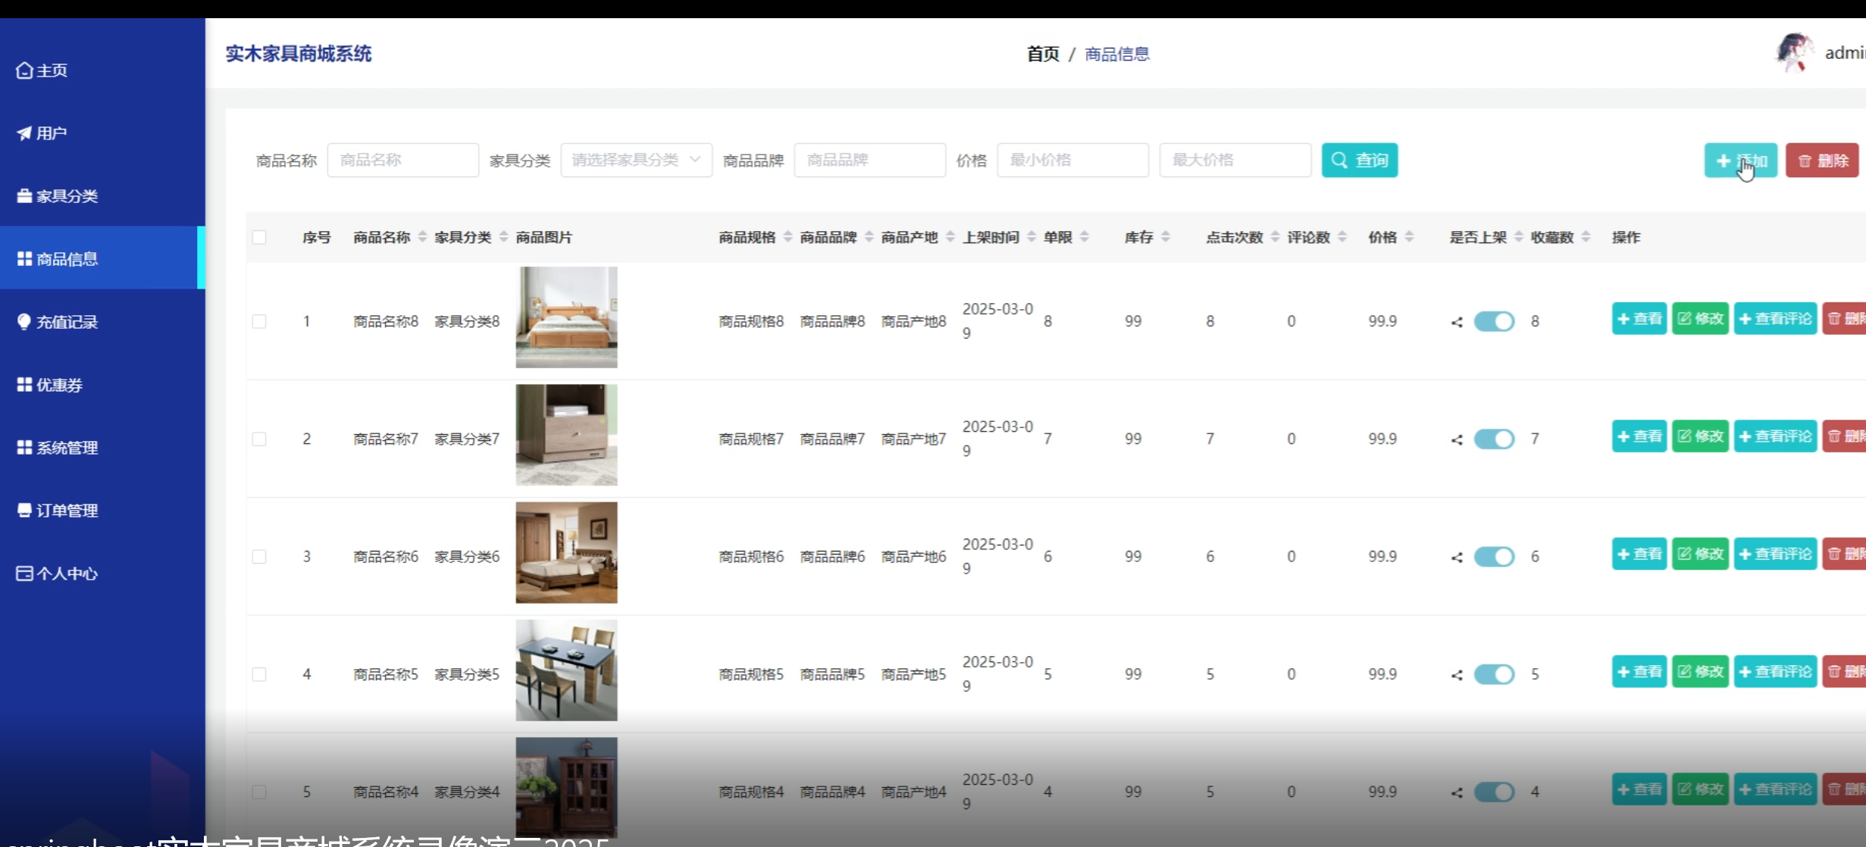Viewport: 1866px width, 847px height.
Task: Click the 查询 search button
Action: (x=1359, y=160)
